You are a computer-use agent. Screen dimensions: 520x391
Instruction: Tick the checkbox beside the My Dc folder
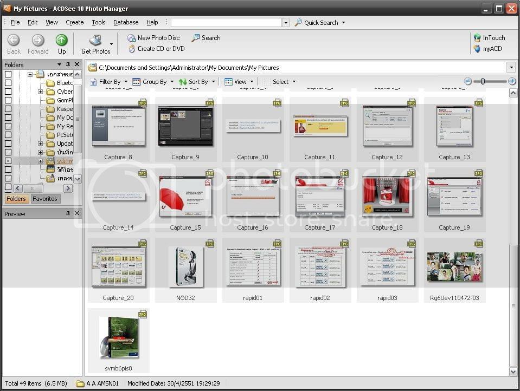point(8,118)
